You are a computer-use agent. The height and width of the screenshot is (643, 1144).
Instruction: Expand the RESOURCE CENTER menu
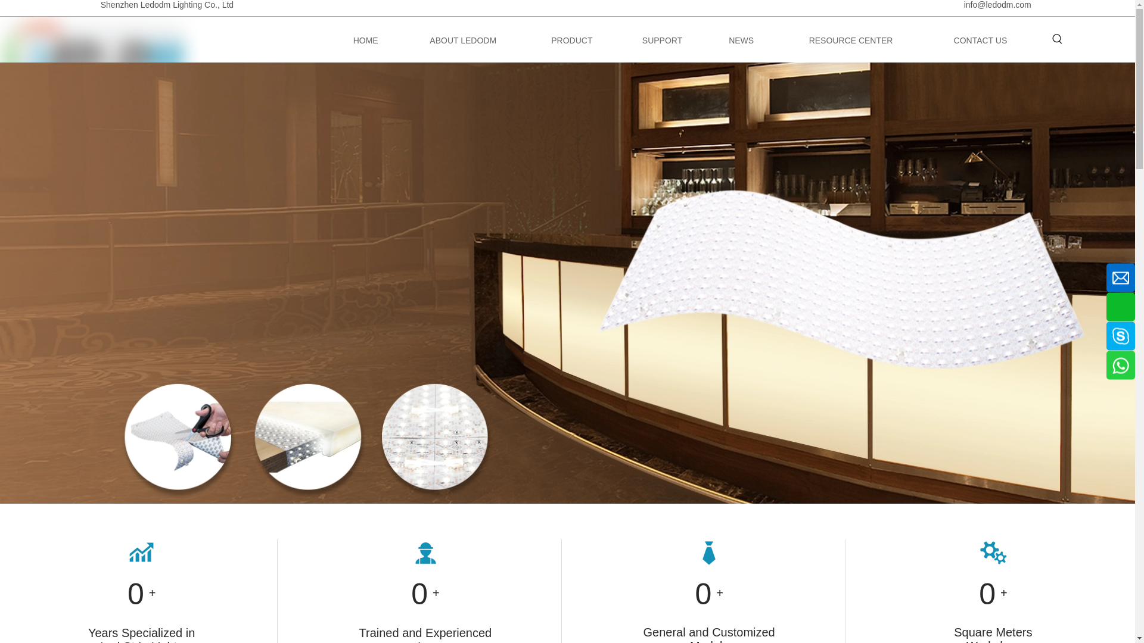[850, 40]
